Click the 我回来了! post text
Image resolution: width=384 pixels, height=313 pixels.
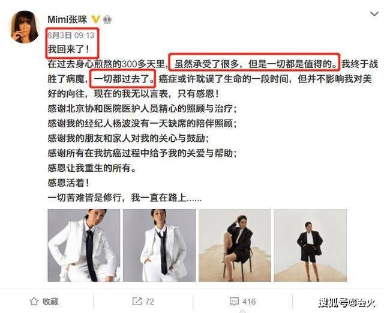(x=68, y=50)
